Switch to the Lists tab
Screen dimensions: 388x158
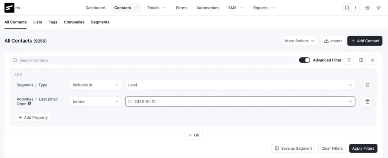click(x=38, y=22)
